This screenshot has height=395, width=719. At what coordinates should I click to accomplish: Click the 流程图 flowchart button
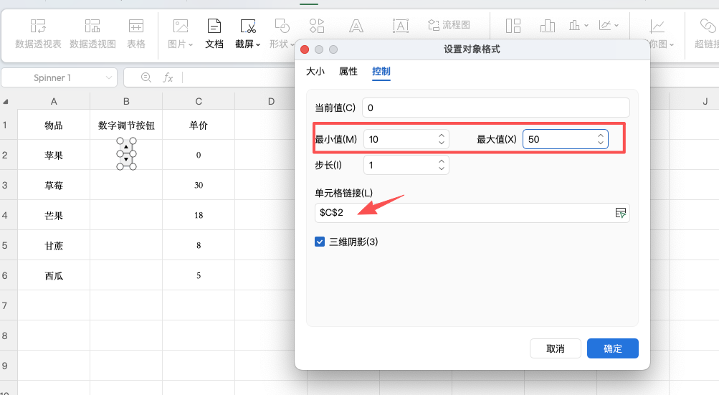449,25
